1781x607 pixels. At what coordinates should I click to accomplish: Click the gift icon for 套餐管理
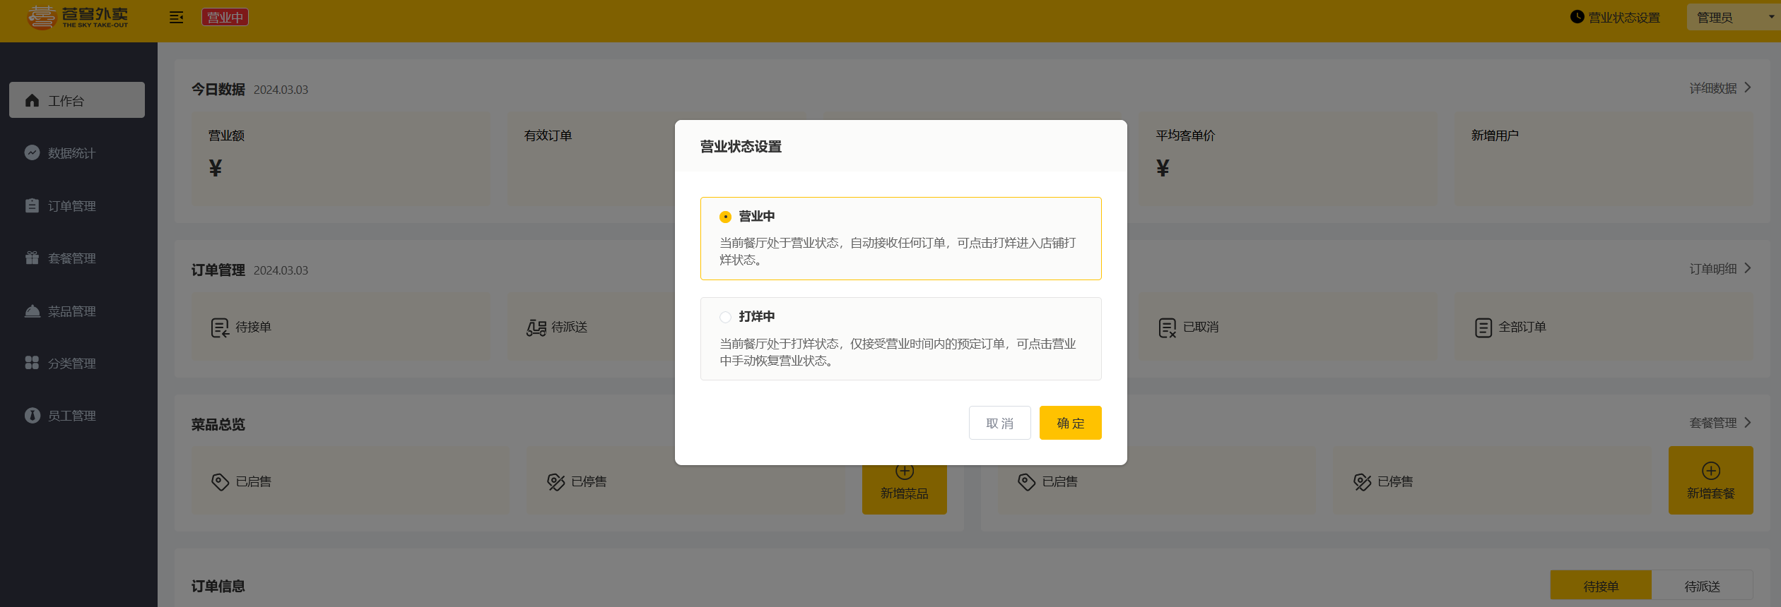pos(32,258)
